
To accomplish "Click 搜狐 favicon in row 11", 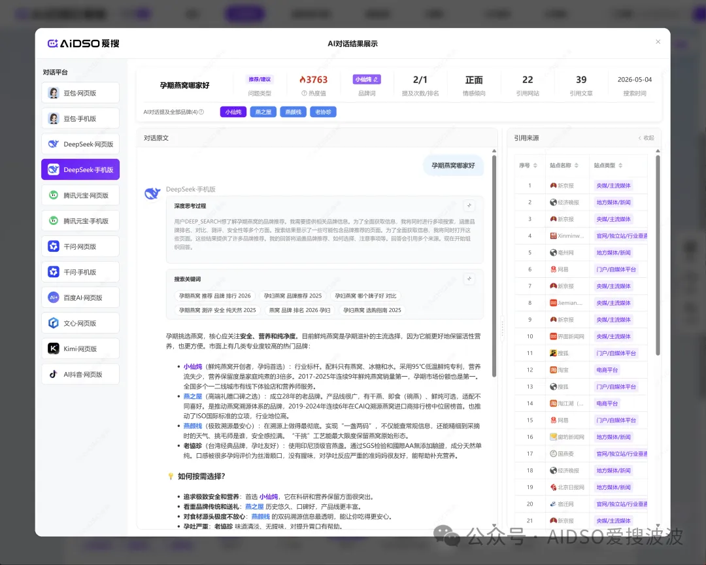I will point(554,353).
